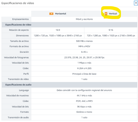Click the 'Móvil y escritorio' value
The width and height of the screenshot is (138, 122).
point(84,19)
